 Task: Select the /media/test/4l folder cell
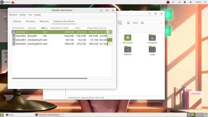pyautogui.click(x=35, y=40)
